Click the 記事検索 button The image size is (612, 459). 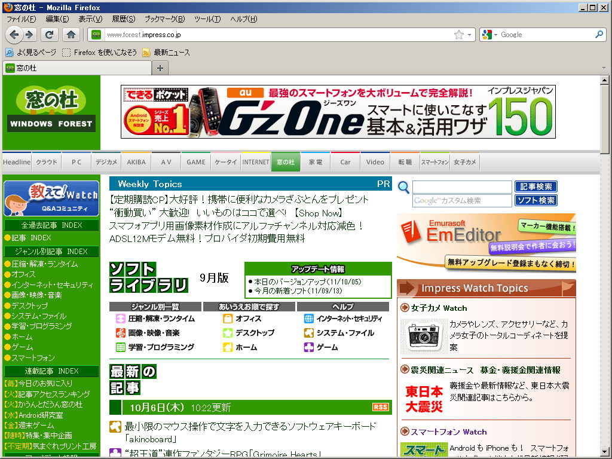tap(536, 186)
